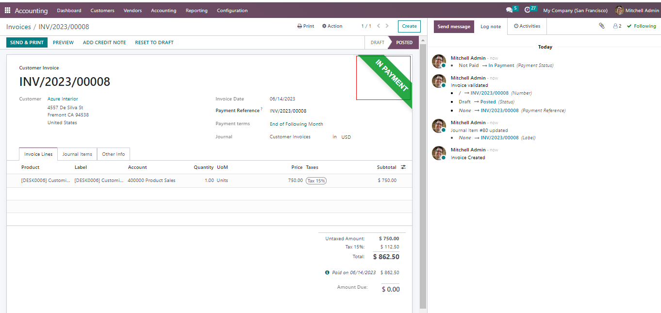Open the apps grid menu icon

tap(8, 10)
